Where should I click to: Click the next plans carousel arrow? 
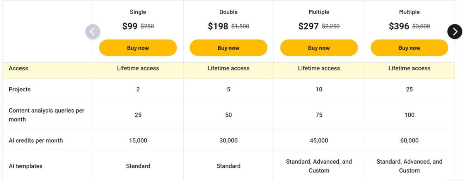(455, 32)
